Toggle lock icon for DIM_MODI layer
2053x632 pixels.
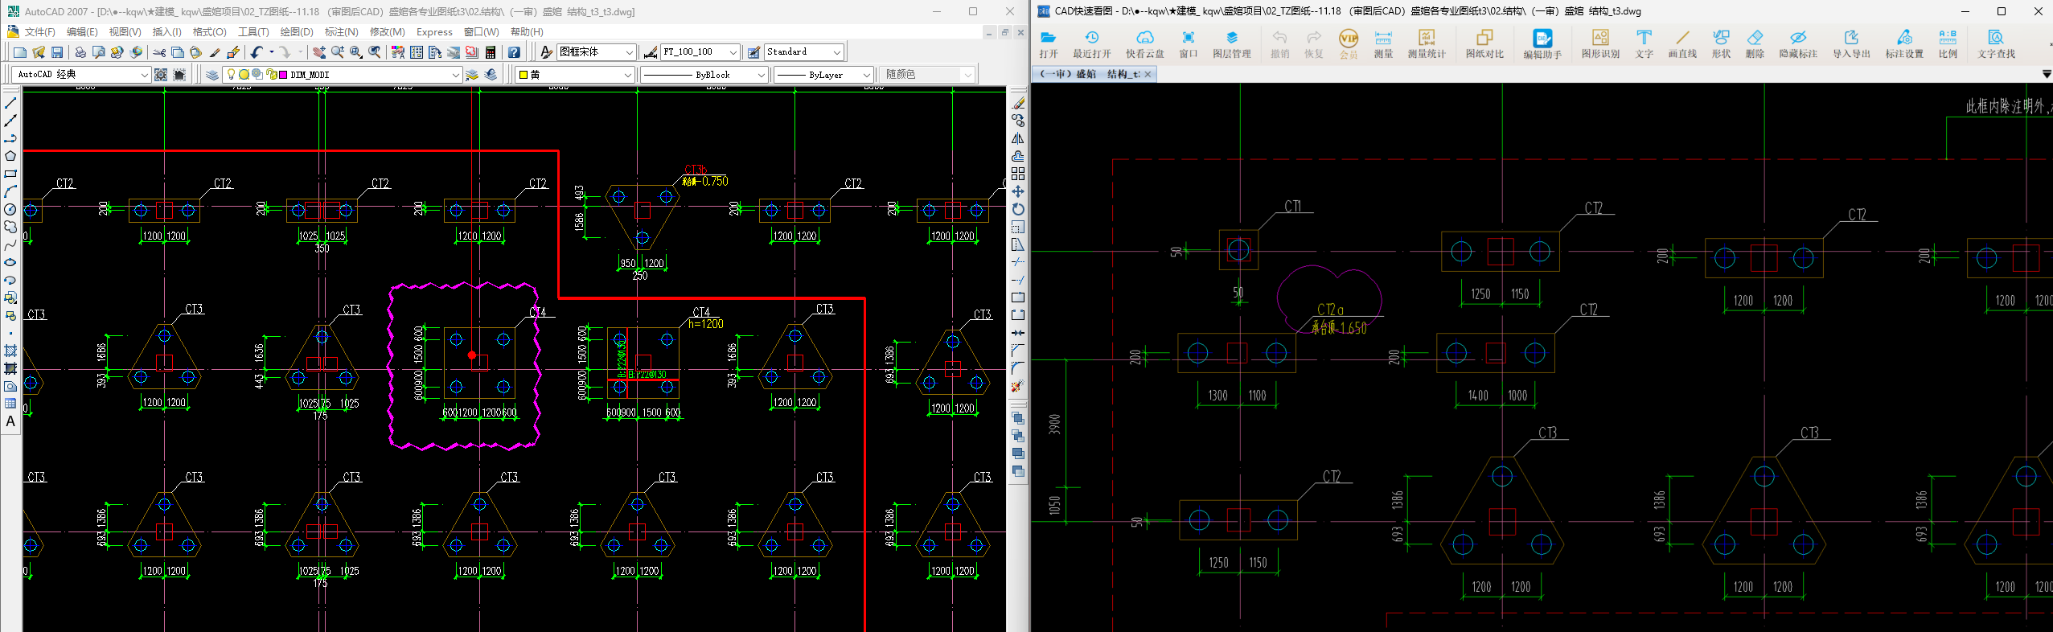tap(271, 75)
